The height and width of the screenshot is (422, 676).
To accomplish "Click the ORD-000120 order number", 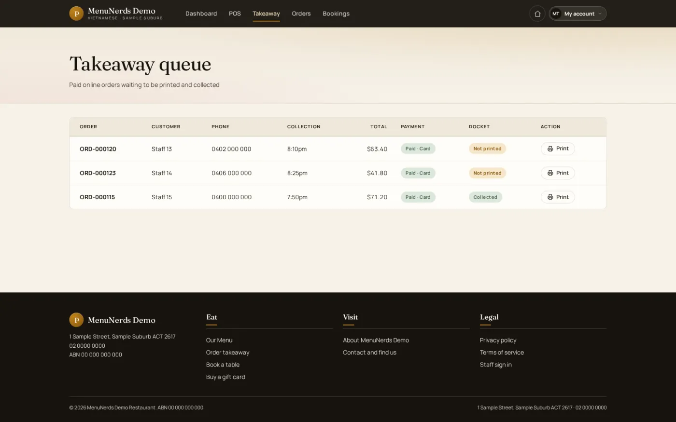I will tap(98, 149).
